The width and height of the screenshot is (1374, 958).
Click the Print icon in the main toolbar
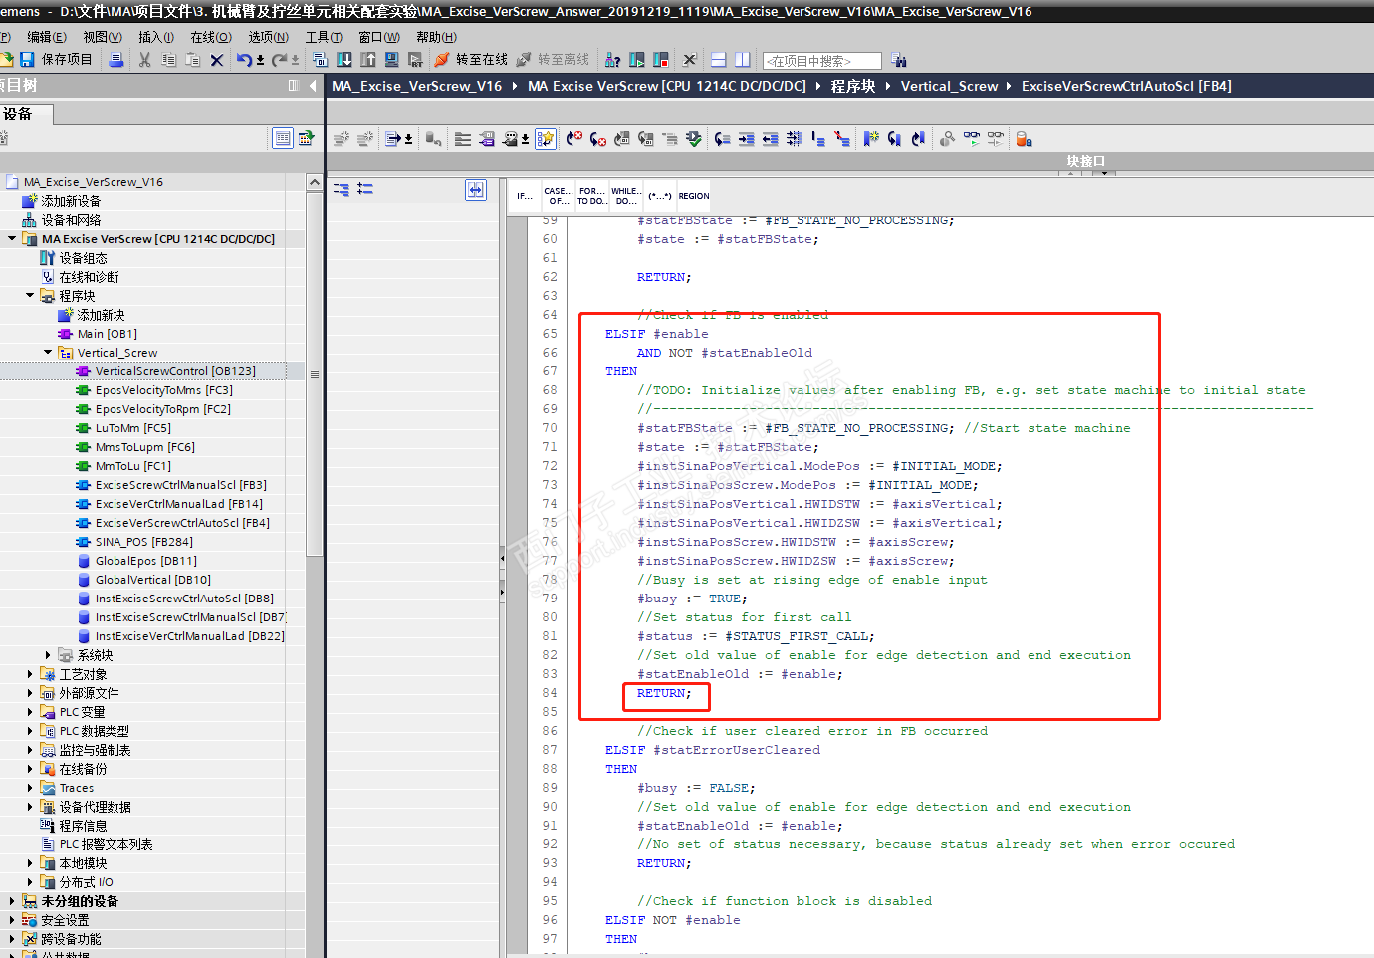116,60
